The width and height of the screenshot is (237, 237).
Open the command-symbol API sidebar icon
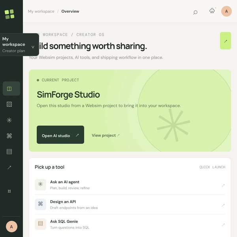(x=9, y=136)
